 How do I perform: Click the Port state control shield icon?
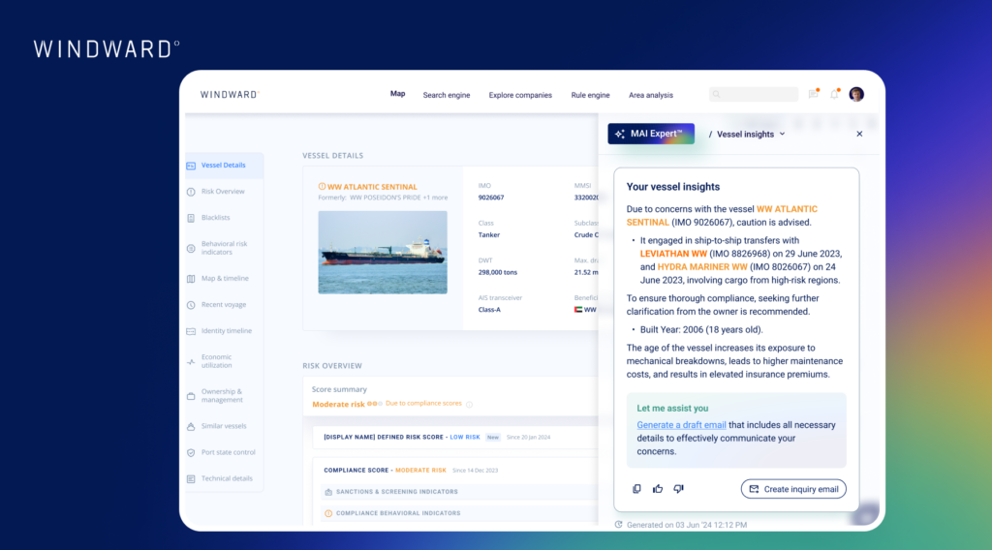[191, 452]
